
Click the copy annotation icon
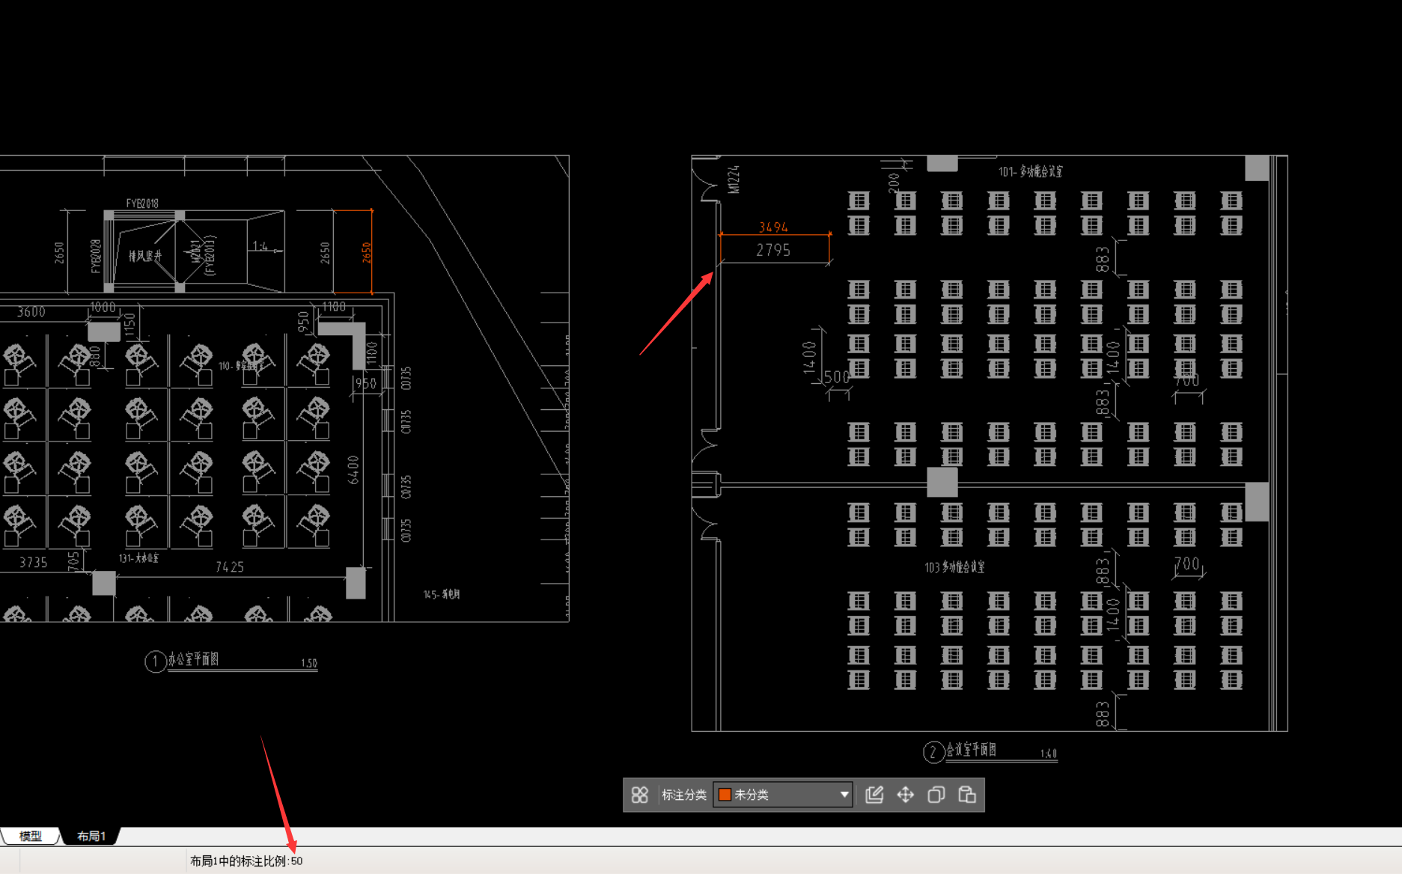pos(936,795)
